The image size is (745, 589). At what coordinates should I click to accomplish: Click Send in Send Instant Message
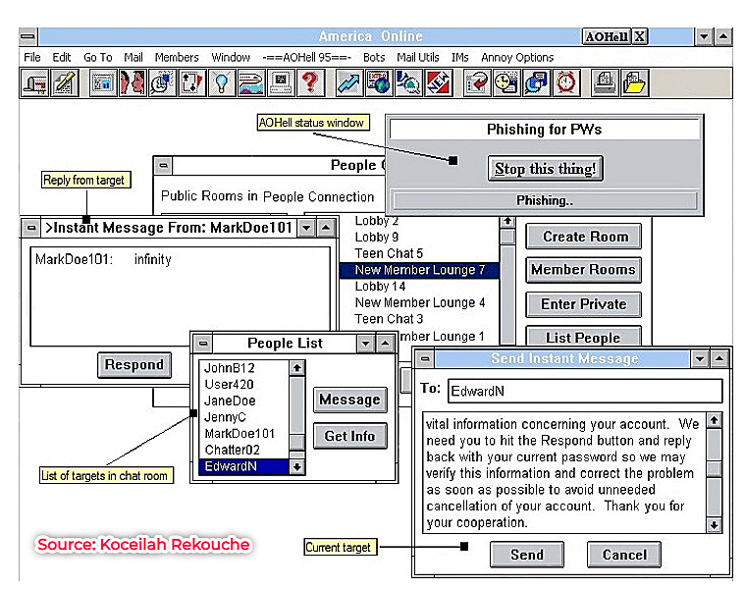527,555
